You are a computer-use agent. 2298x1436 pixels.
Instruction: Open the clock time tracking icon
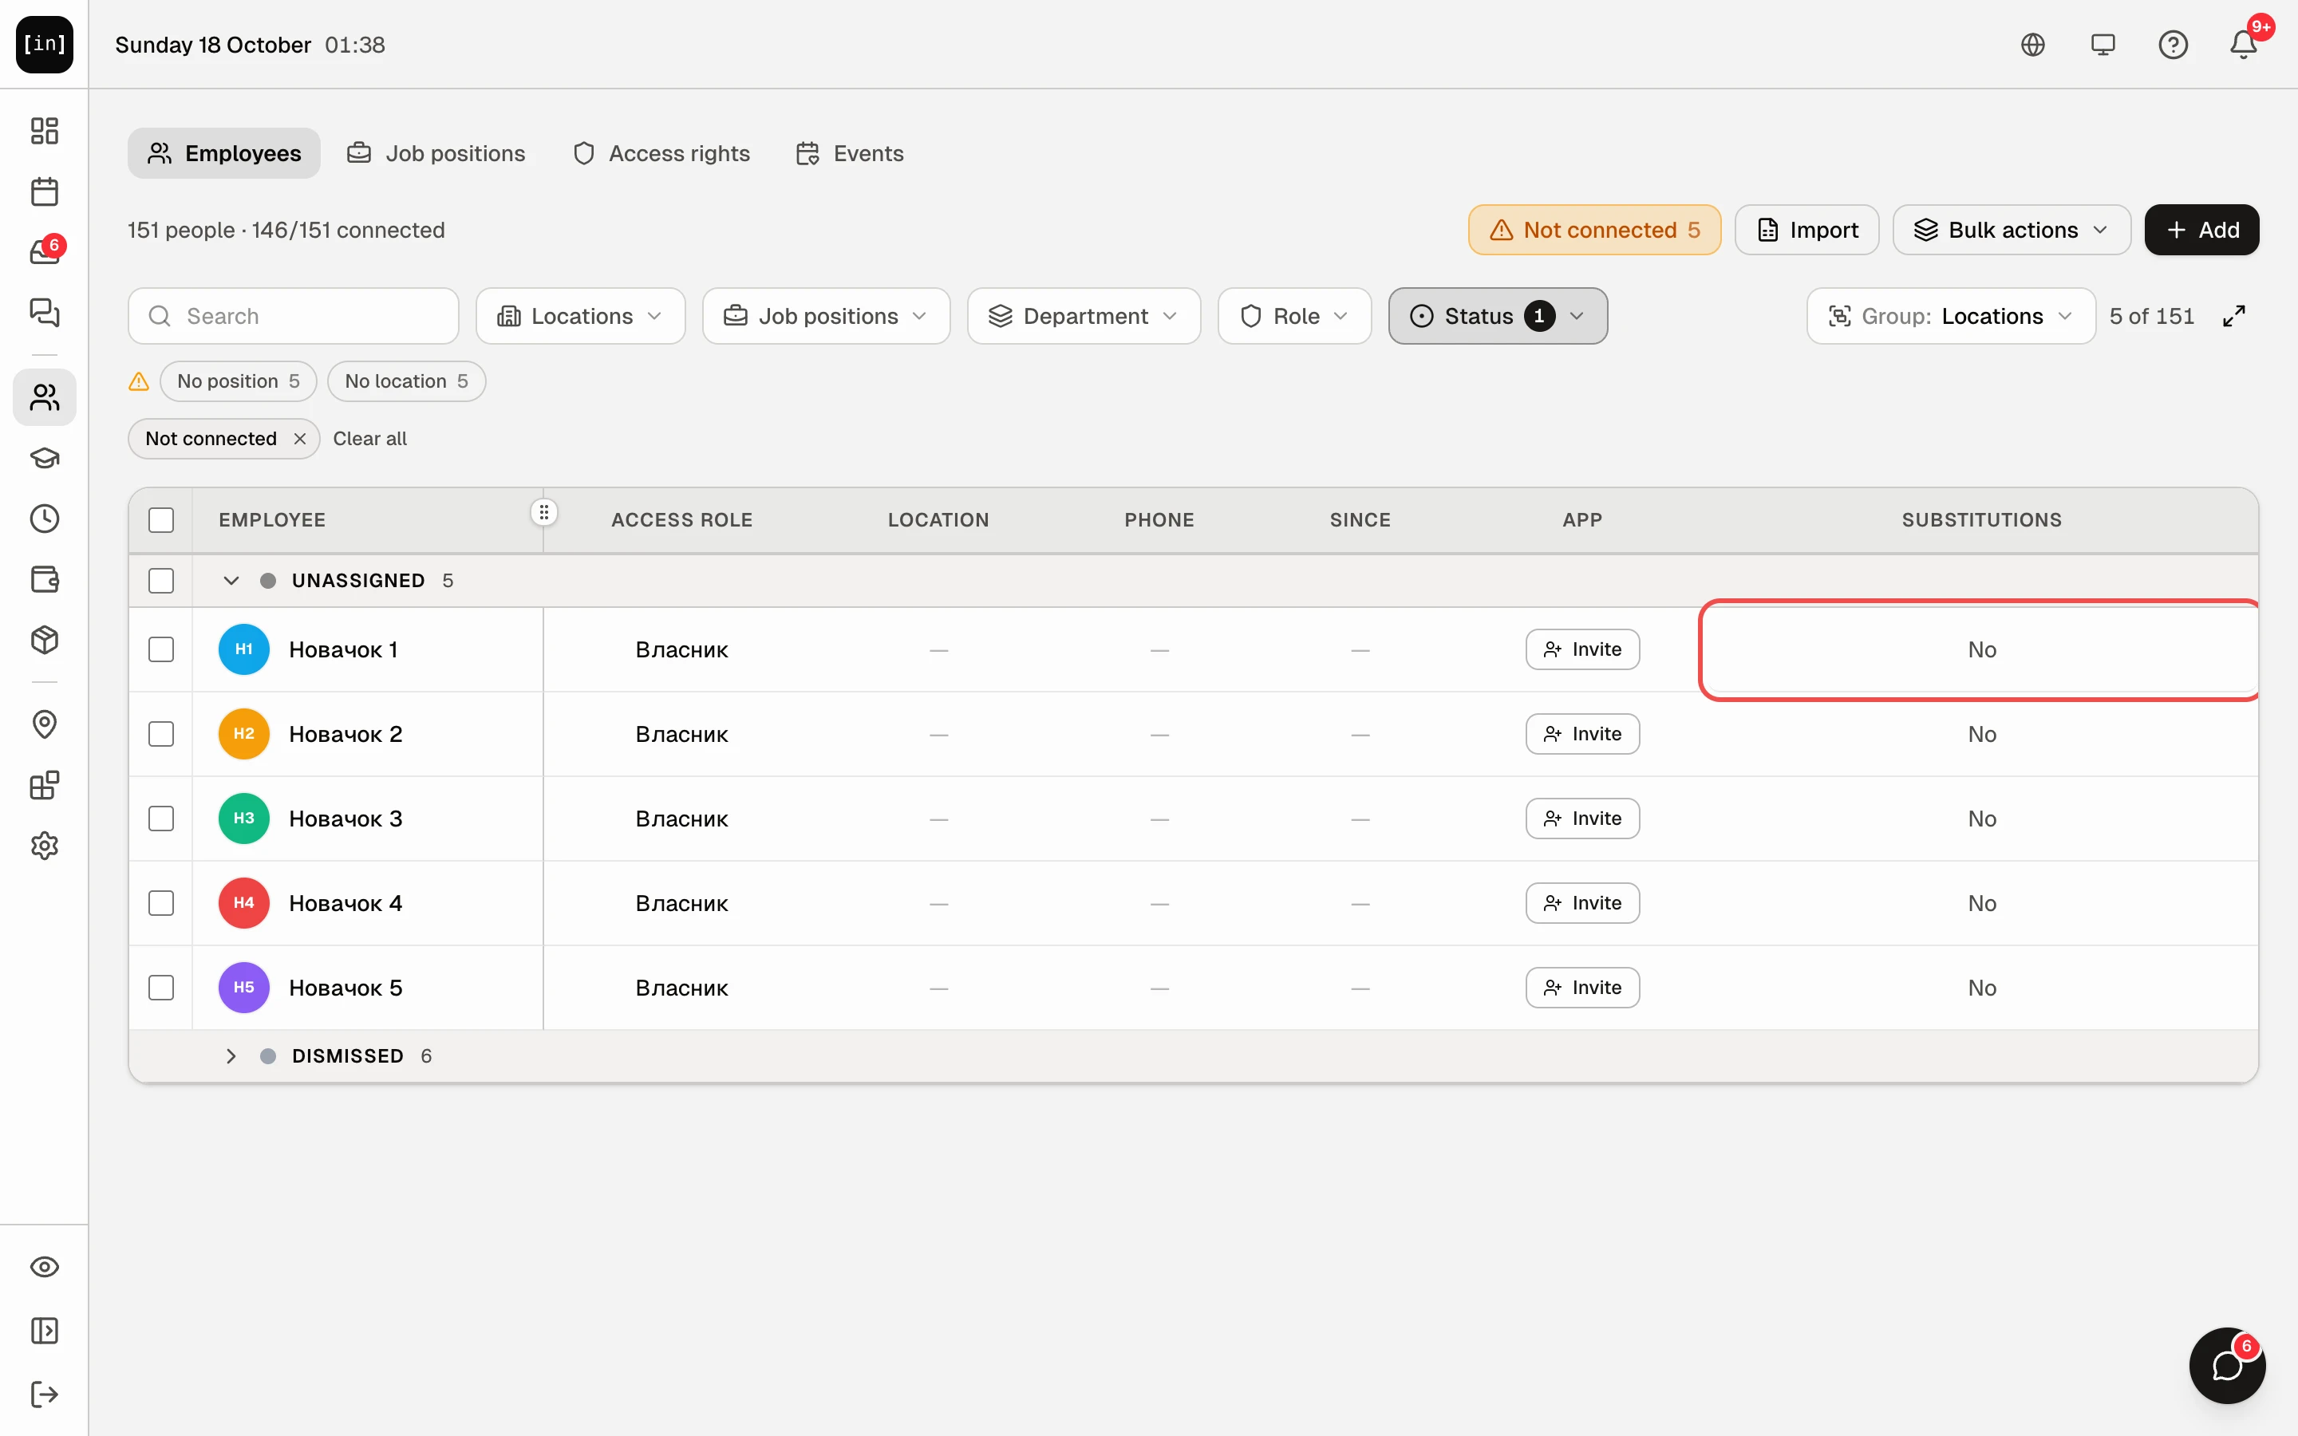pos(44,519)
